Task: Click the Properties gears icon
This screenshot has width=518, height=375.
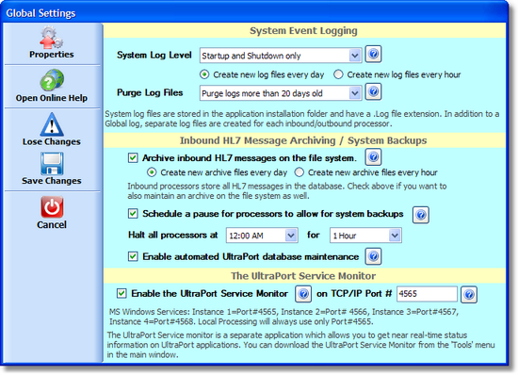Action: (x=51, y=38)
